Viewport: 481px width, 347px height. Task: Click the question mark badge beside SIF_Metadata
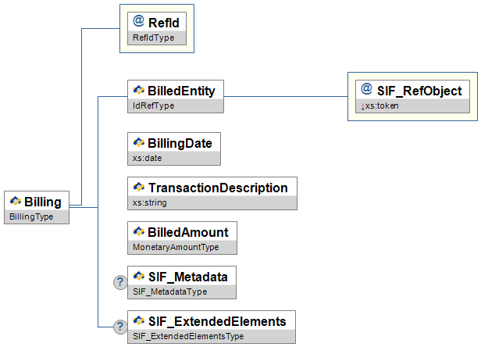[x=120, y=283]
